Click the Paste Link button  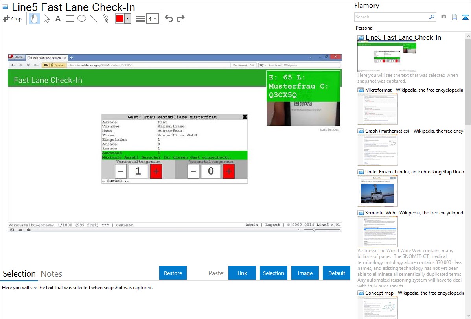(x=242, y=273)
